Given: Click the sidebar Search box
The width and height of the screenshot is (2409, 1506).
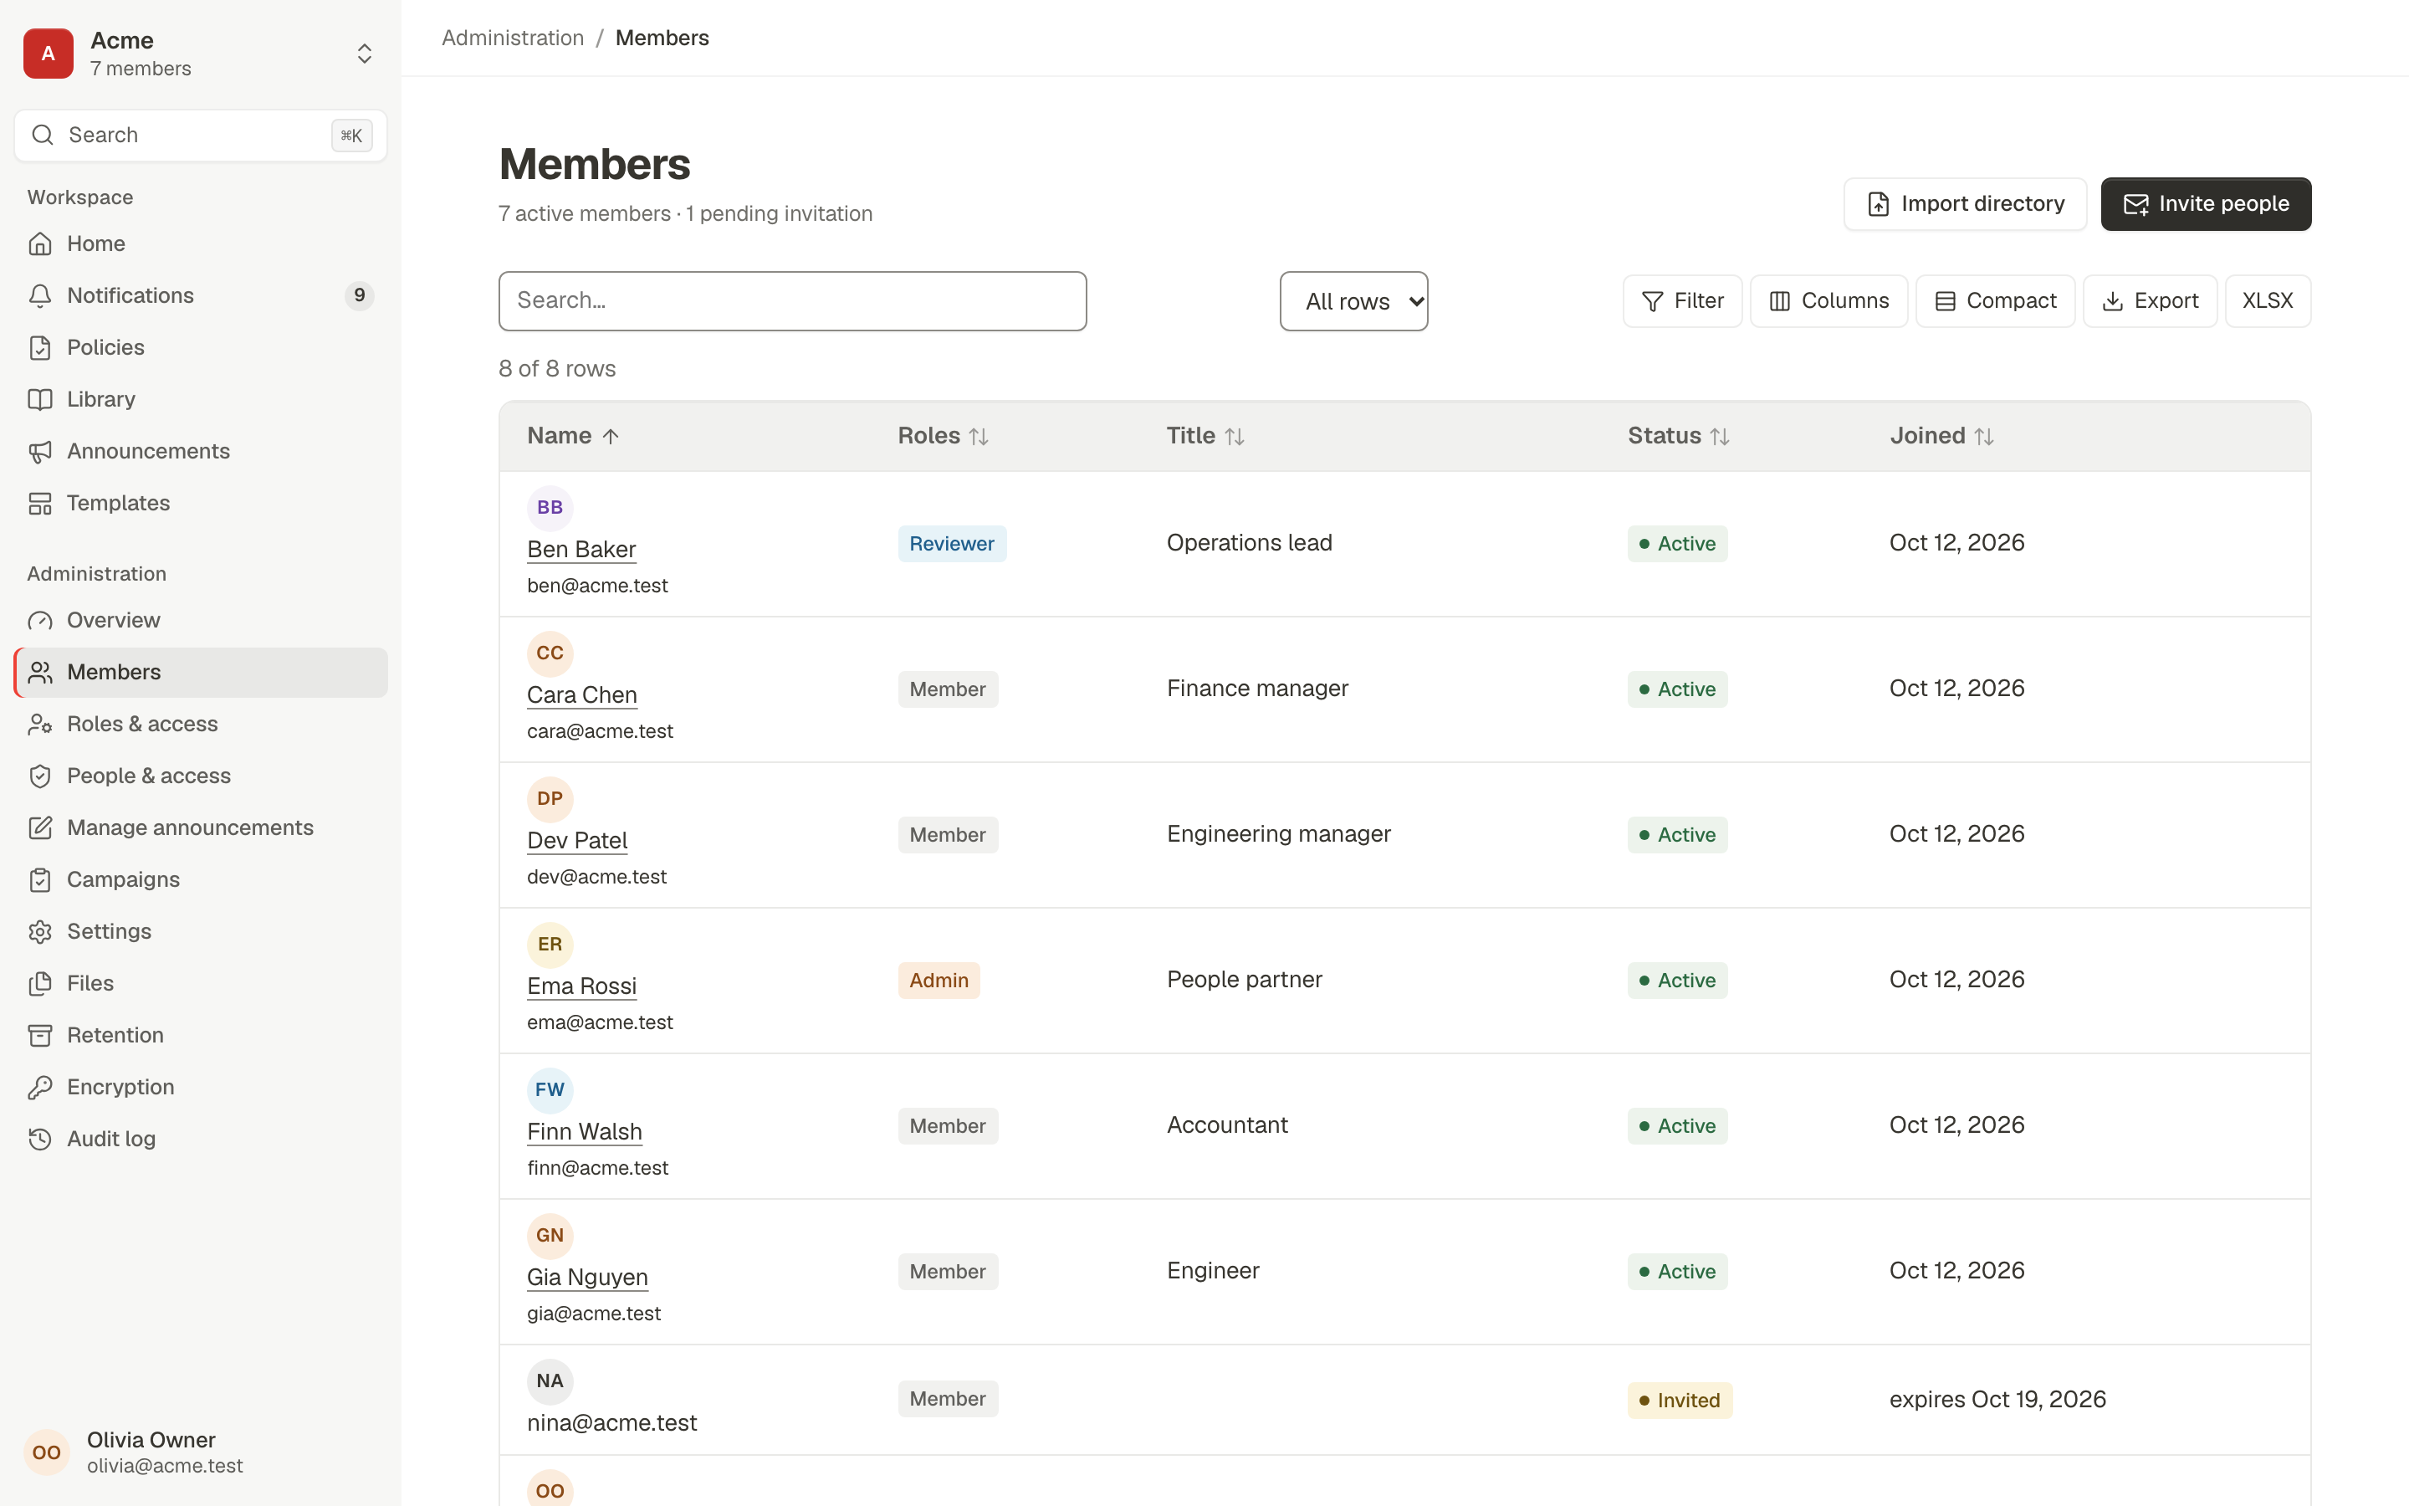Looking at the screenshot, I should click(x=200, y=136).
